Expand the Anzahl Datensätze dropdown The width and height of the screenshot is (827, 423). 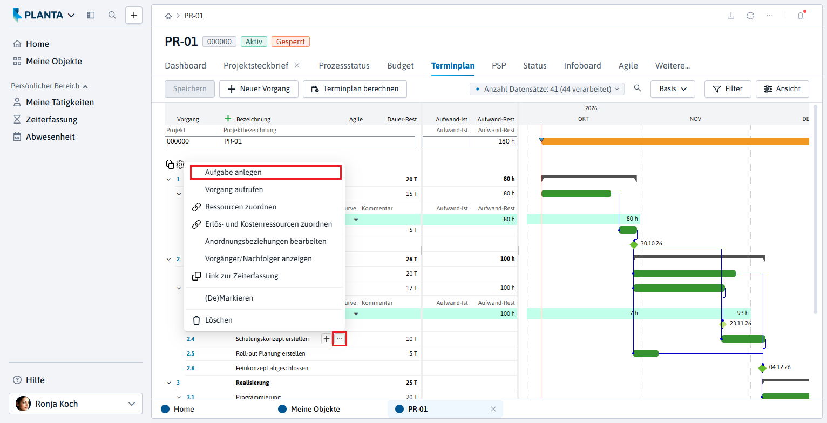coord(547,89)
